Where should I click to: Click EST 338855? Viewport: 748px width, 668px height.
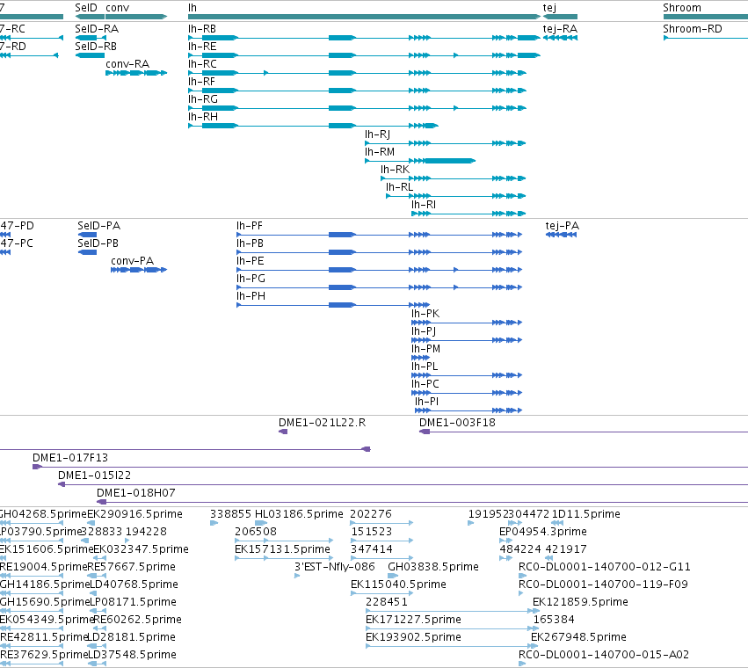214,524
